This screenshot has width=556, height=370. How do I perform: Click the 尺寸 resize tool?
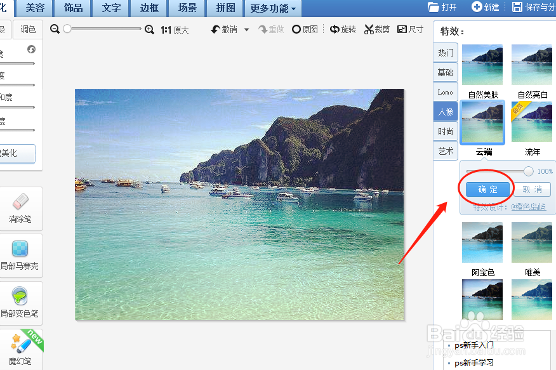pos(410,29)
